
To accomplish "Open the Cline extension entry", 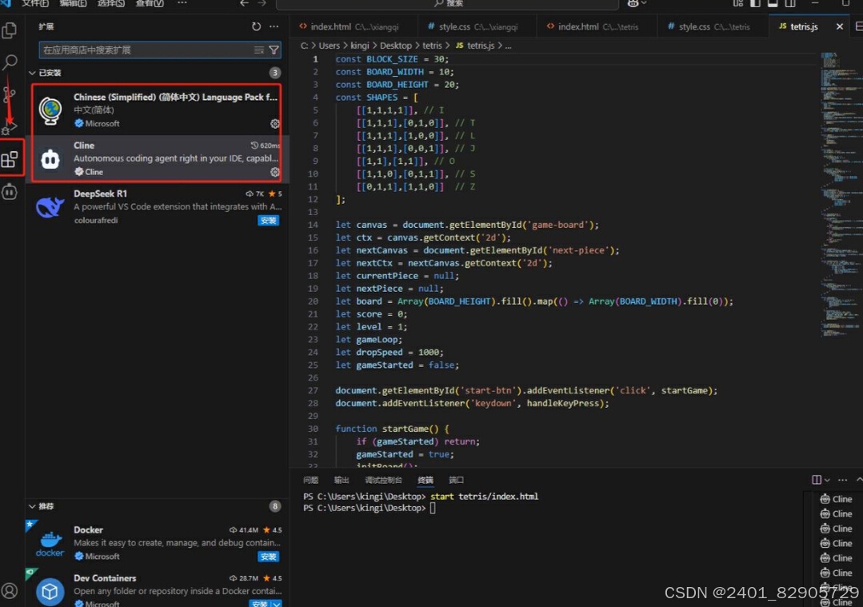I will [156, 158].
